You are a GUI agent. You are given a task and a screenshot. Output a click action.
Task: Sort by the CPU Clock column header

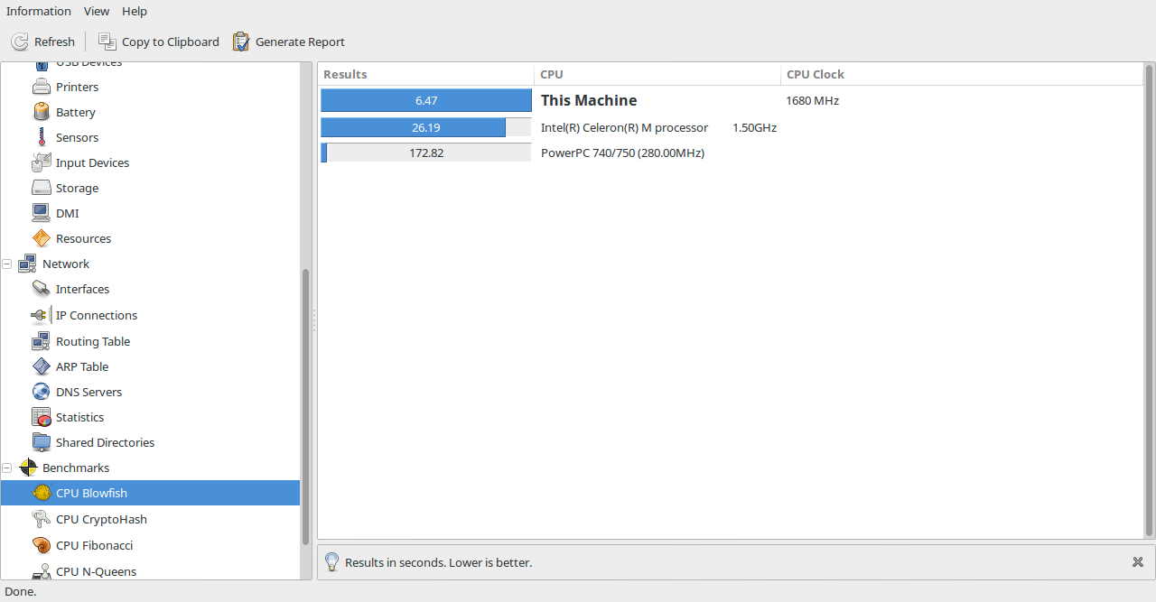[816, 74]
